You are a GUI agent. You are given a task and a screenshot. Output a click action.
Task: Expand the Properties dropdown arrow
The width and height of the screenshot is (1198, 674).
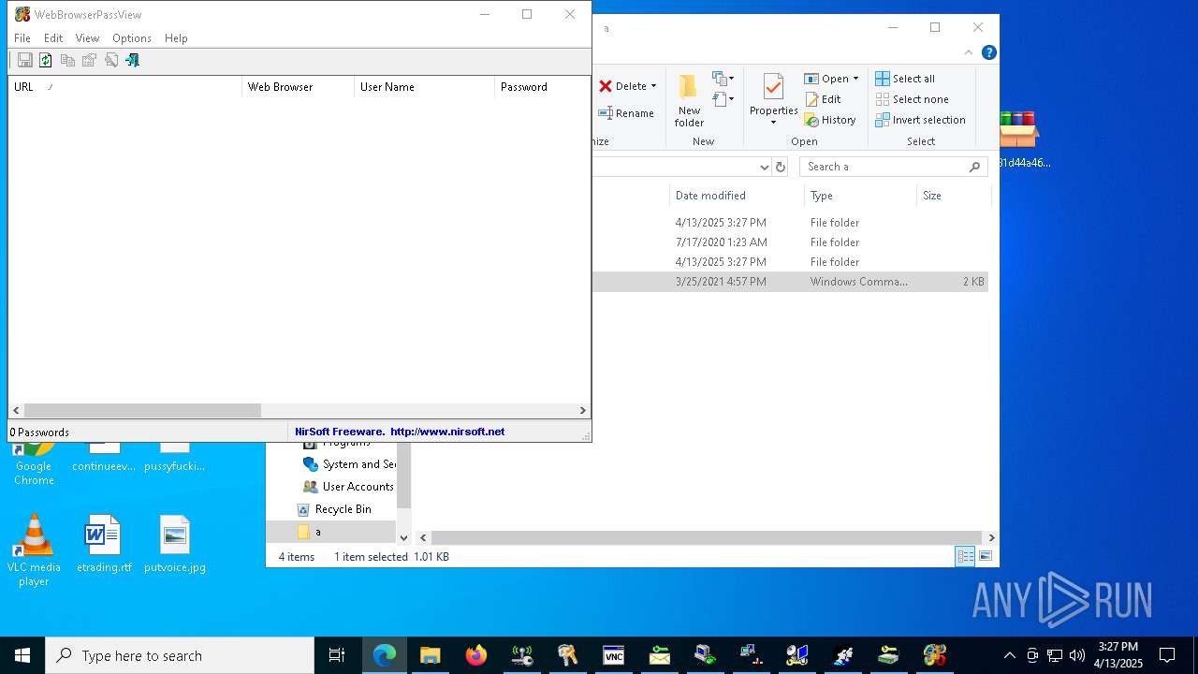(x=773, y=123)
